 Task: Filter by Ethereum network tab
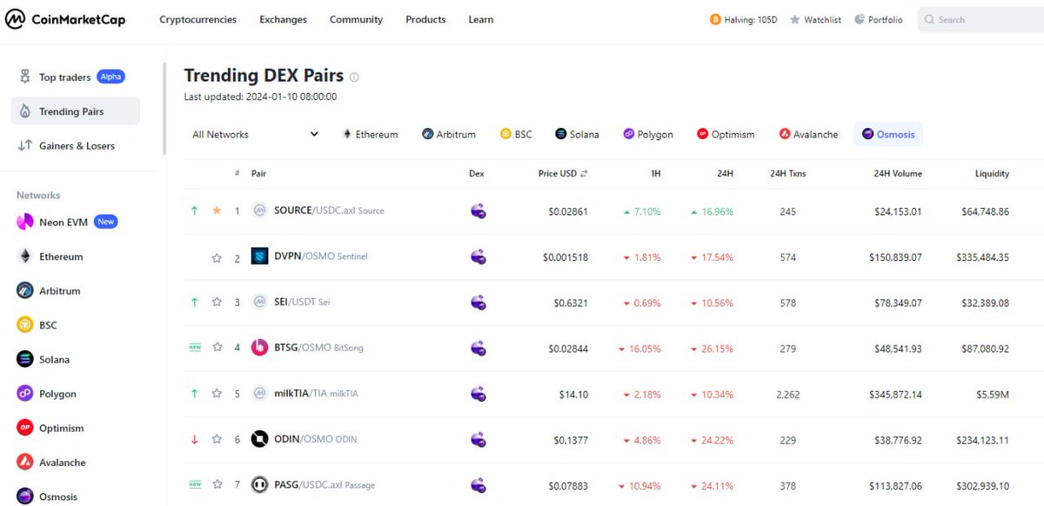coord(370,134)
